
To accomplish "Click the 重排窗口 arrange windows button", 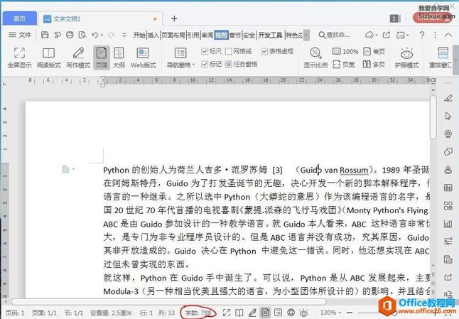I will (441, 58).
